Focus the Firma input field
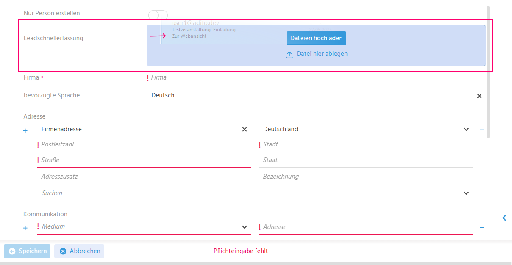This screenshot has width=512, height=265. click(316, 77)
